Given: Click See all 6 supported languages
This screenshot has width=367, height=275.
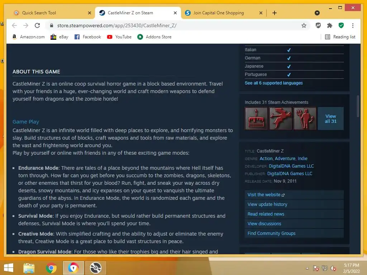Looking at the screenshot, I should click(273, 83).
